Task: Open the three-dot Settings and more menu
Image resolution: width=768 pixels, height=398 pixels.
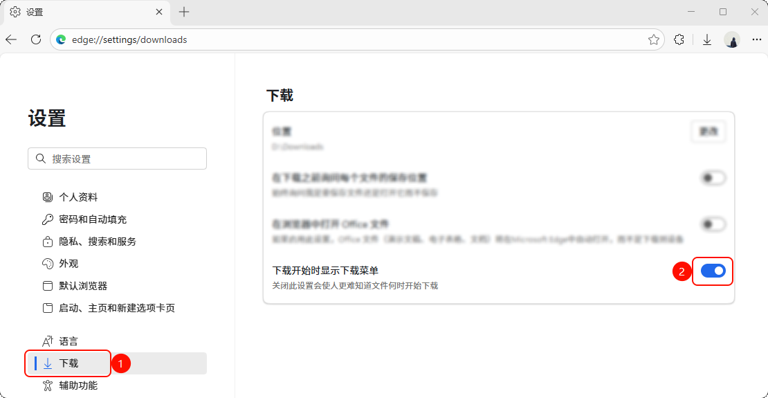Action: point(756,40)
